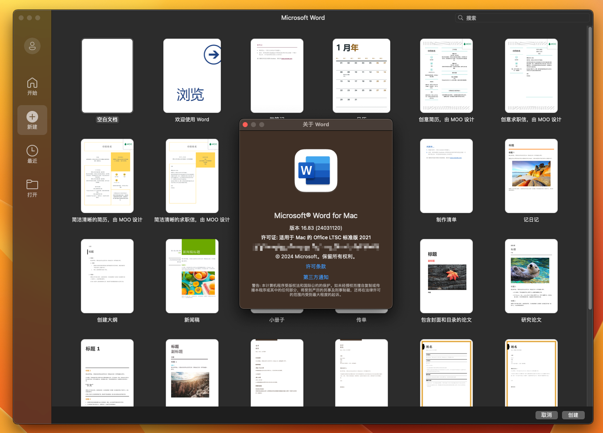Select the 制作清单 template
Viewport: 603px width, 433px height.
446,176
